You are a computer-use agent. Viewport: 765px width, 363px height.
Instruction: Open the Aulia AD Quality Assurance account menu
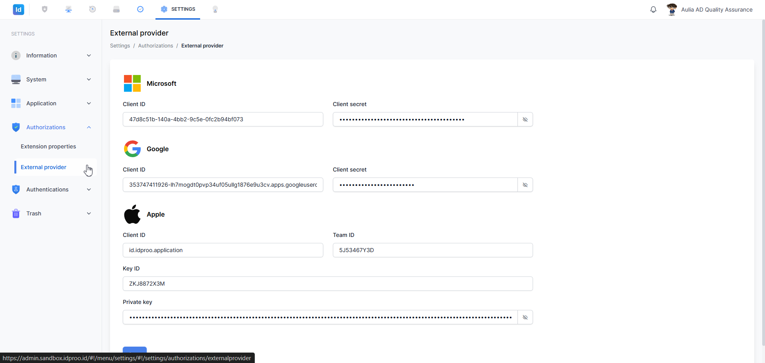click(717, 10)
